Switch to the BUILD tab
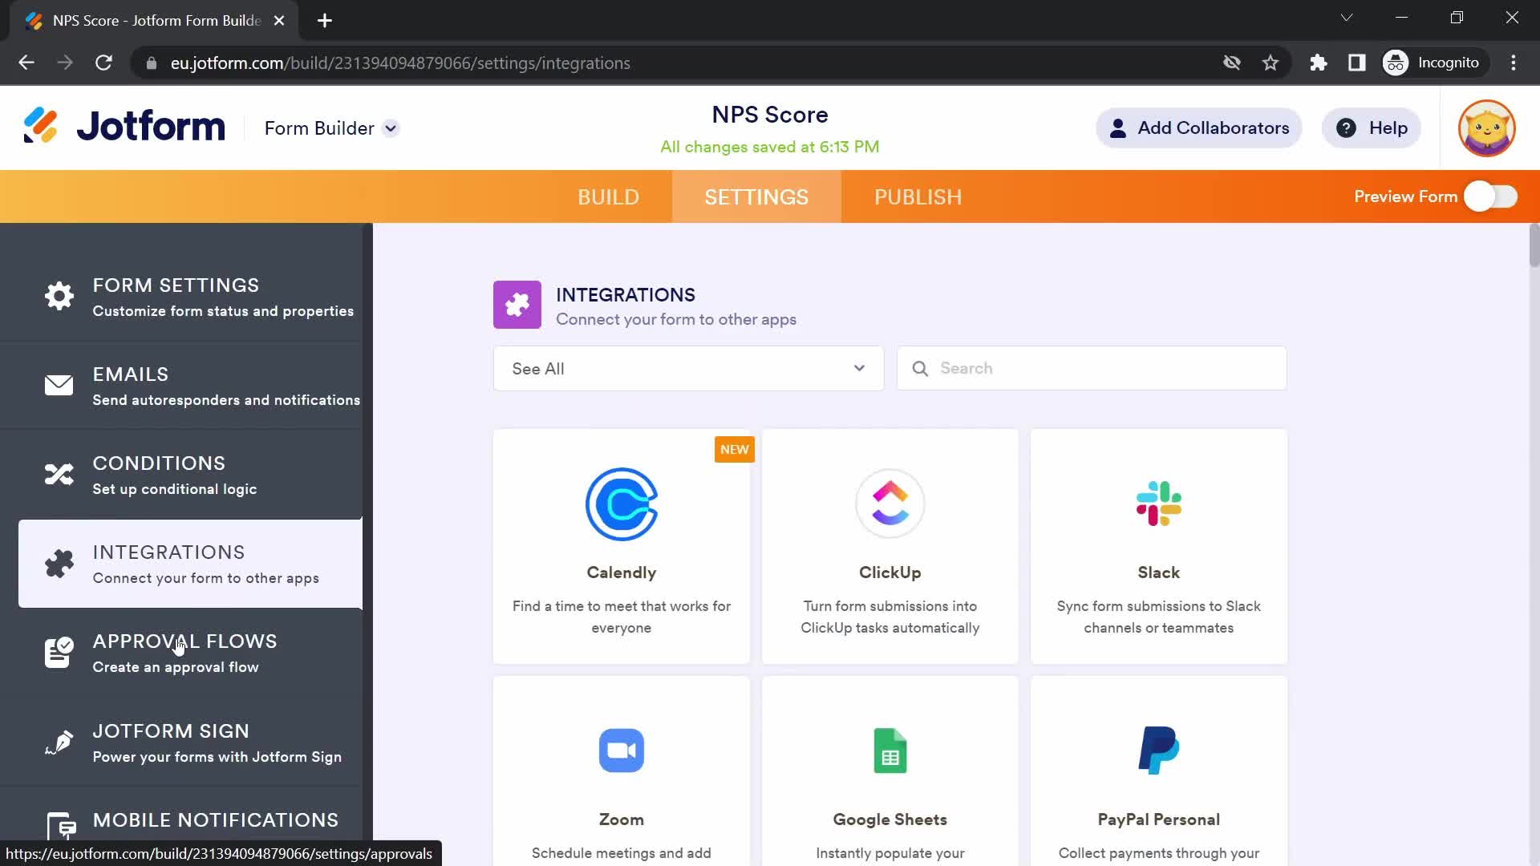The height and width of the screenshot is (866, 1540). tap(610, 198)
